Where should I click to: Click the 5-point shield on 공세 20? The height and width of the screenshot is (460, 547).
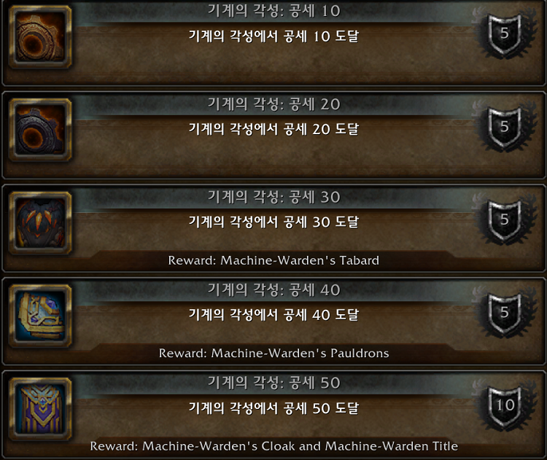(x=505, y=128)
